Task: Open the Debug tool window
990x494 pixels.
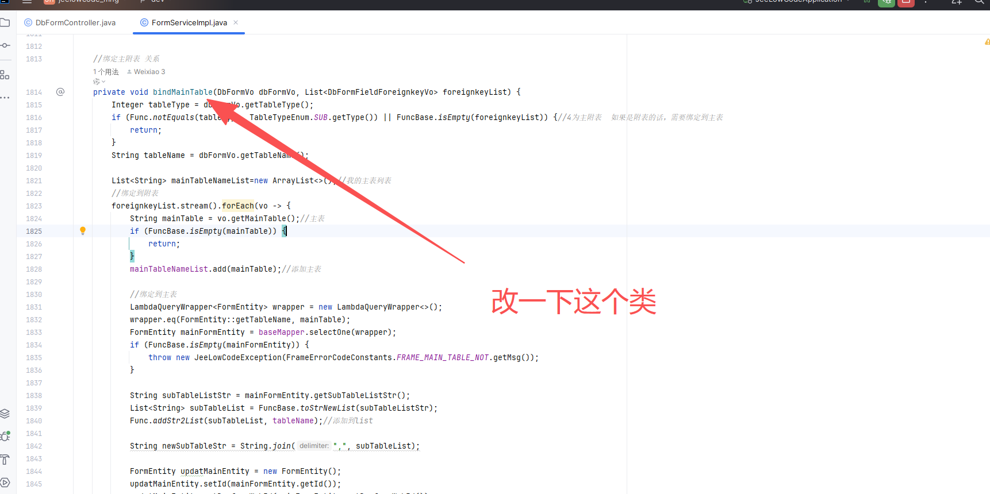Action: coord(5,436)
